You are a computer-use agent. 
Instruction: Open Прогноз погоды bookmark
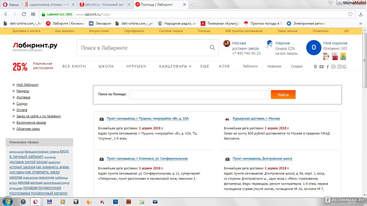[263, 23]
